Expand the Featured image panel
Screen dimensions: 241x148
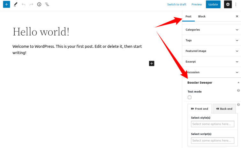[x=212, y=51]
